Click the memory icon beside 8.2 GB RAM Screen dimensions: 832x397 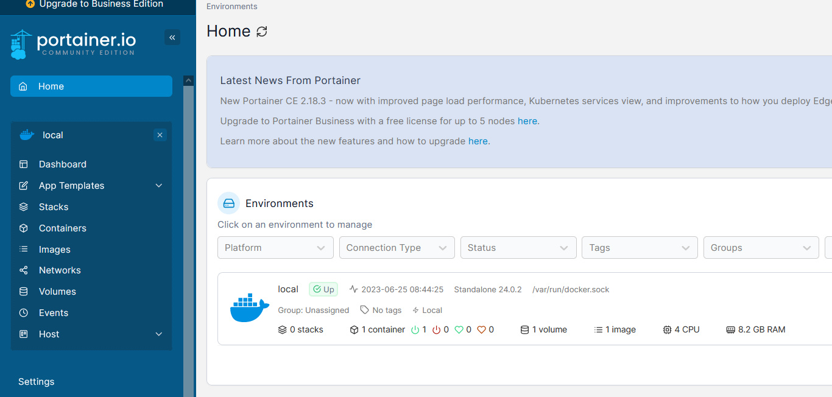(731, 329)
